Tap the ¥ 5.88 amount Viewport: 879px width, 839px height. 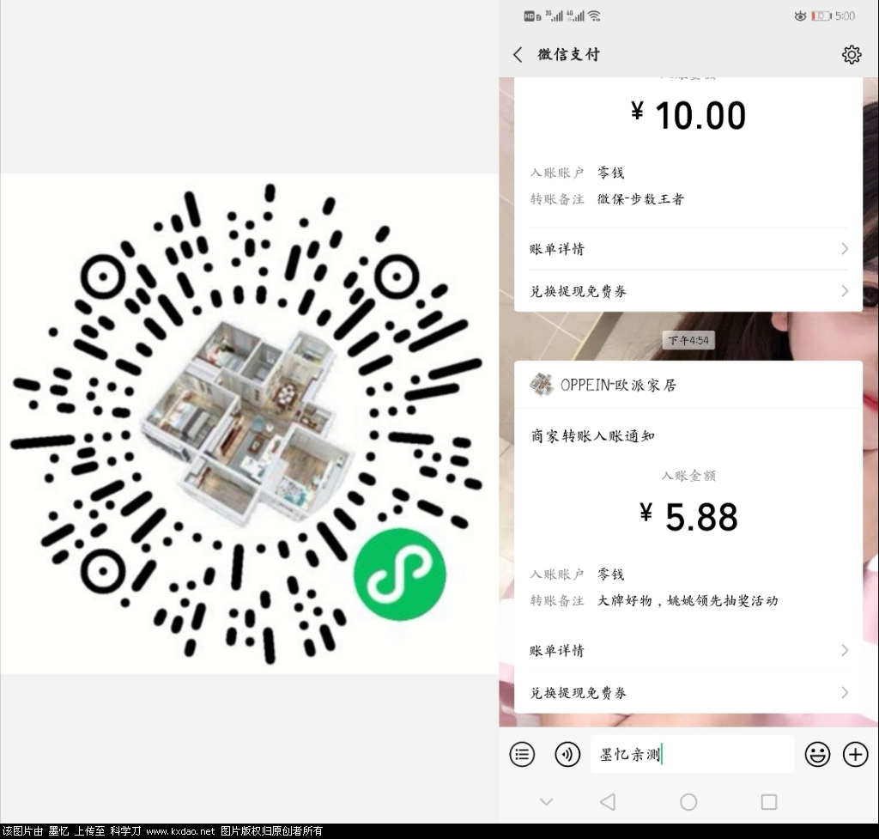point(688,516)
